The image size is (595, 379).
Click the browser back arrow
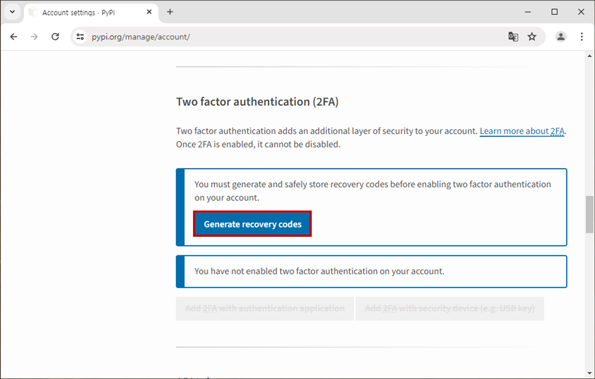click(x=14, y=37)
